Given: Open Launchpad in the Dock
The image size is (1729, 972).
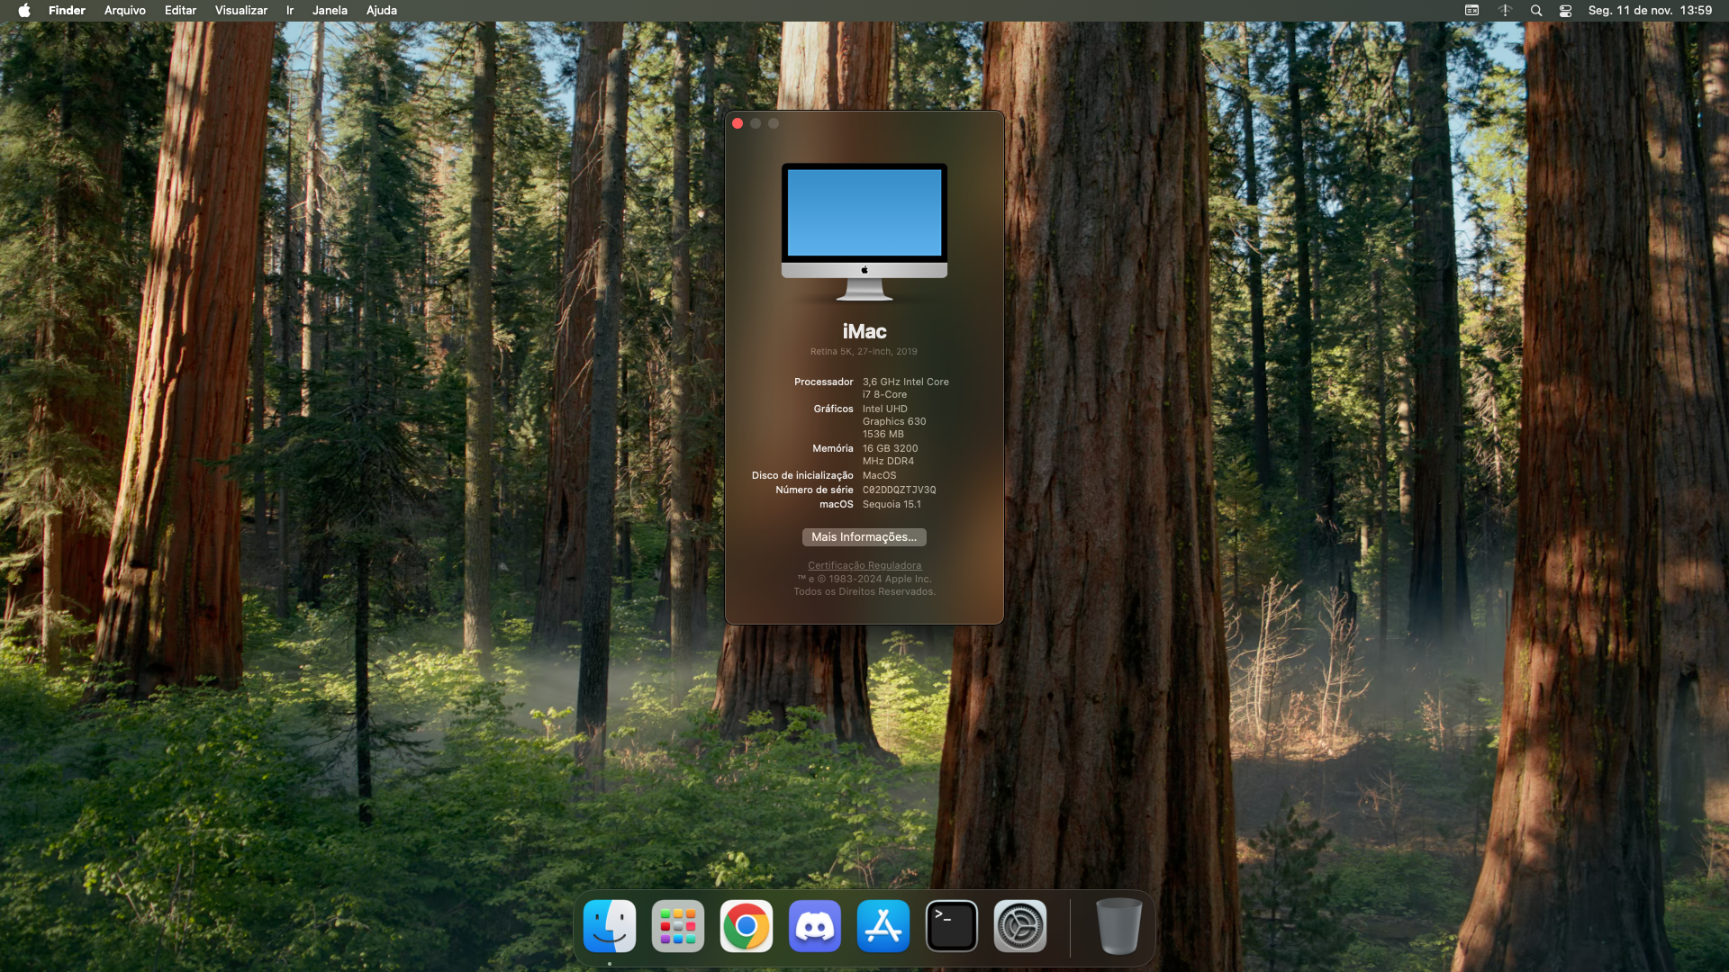Looking at the screenshot, I should point(678,926).
